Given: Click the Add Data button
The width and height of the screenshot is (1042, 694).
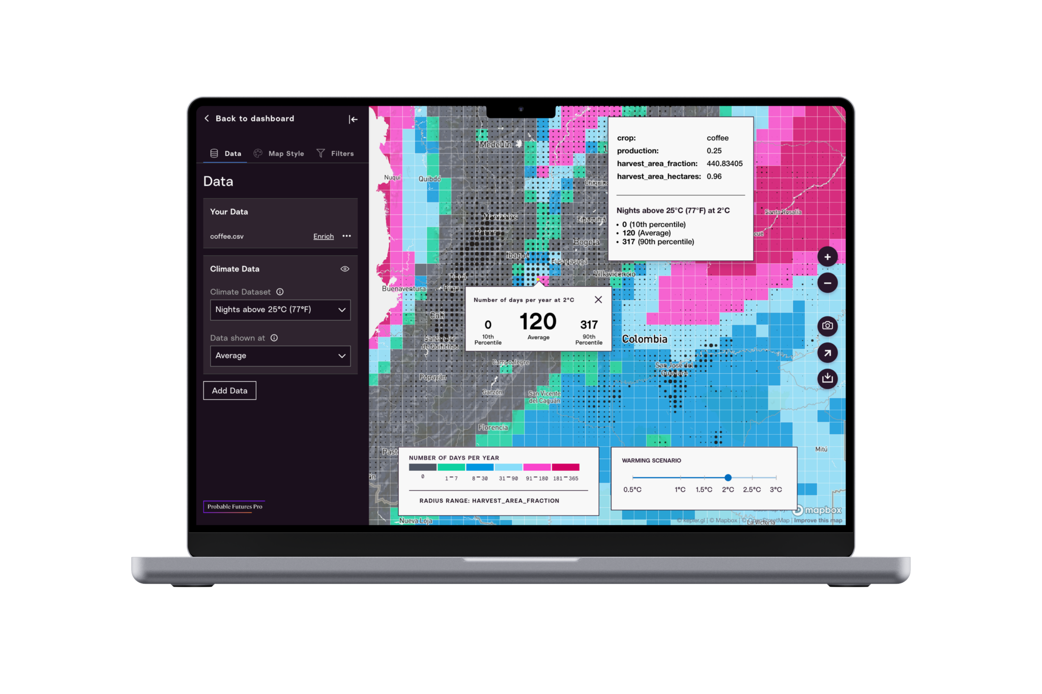Looking at the screenshot, I should pyautogui.click(x=230, y=390).
